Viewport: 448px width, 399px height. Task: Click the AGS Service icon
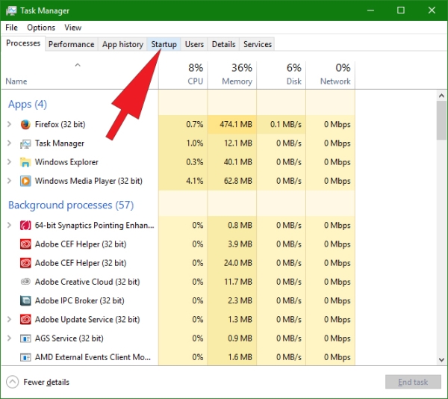[25, 338]
